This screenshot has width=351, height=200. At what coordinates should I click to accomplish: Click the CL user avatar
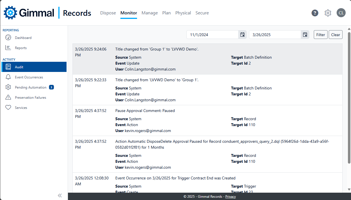point(341,13)
